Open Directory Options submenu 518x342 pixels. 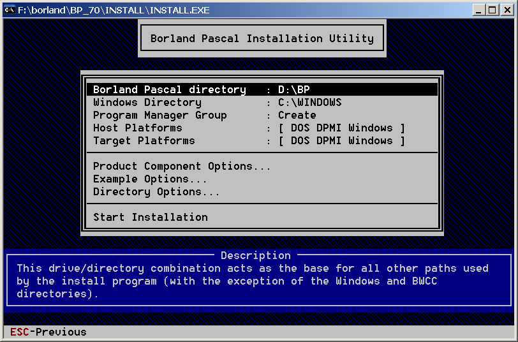tap(262, 192)
